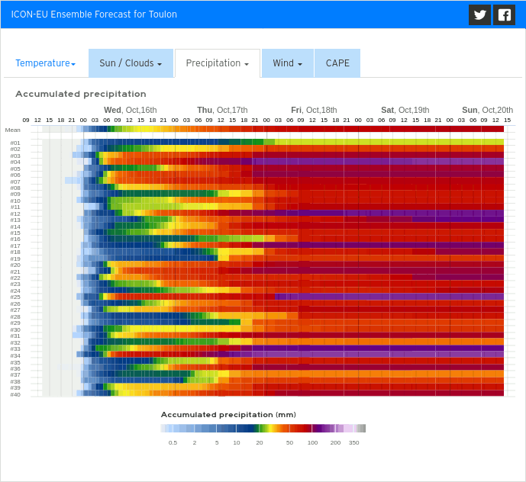Click the red section of the legend color scale
Screen dimensions: 526x482
tap(300, 429)
